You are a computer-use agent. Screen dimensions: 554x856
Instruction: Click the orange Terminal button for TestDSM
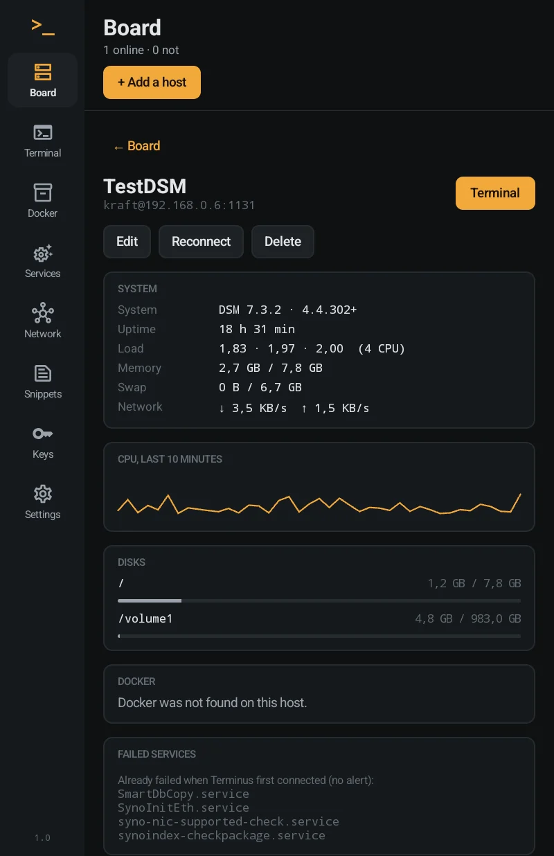(x=495, y=193)
